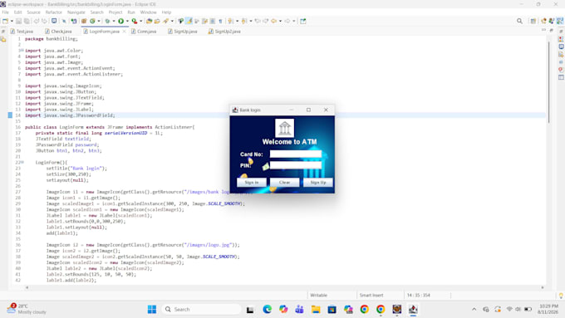Image resolution: width=565 pixels, height=318 pixels.
Task: Open the Run configurations dropdown arrow
Action: click(127, 22)
